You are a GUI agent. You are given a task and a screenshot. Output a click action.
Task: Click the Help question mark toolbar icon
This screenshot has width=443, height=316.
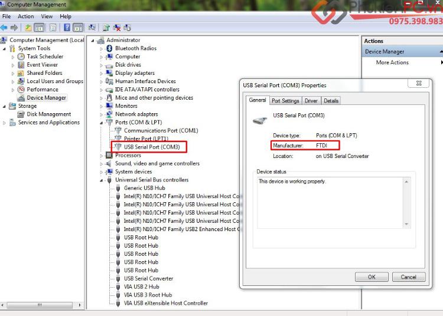click(x=67, y=27)
